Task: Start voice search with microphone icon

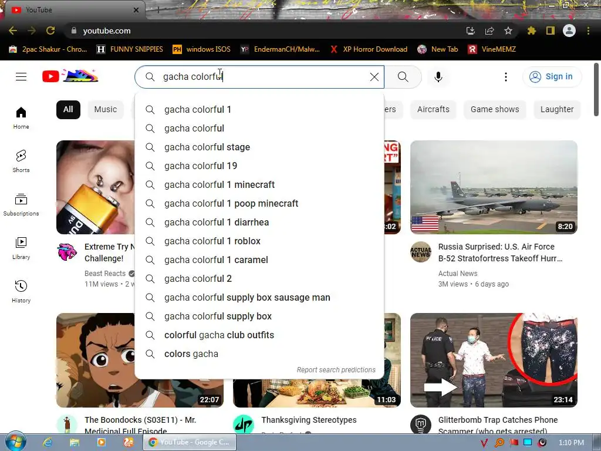Action: tap(438, 77)
